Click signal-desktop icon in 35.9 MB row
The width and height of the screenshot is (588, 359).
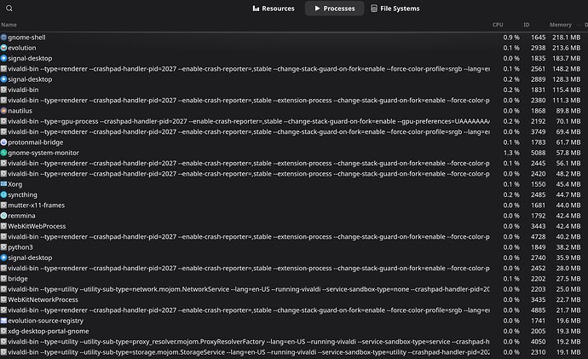pyautogui.click(x=3, y=258)
